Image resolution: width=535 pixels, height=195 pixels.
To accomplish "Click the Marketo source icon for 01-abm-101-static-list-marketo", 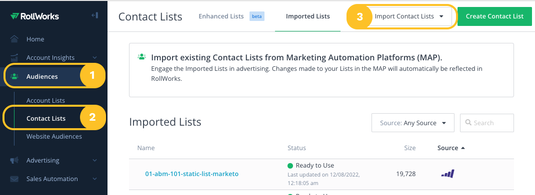I will click(447, 174).
